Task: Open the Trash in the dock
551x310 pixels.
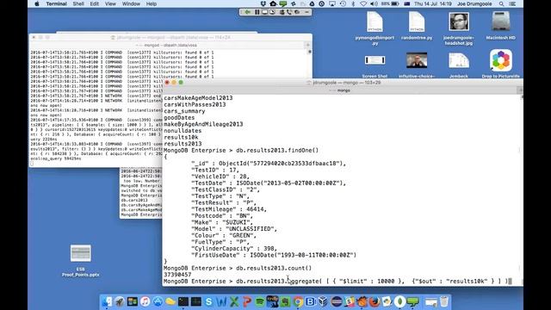Action: tap(444, 301)
